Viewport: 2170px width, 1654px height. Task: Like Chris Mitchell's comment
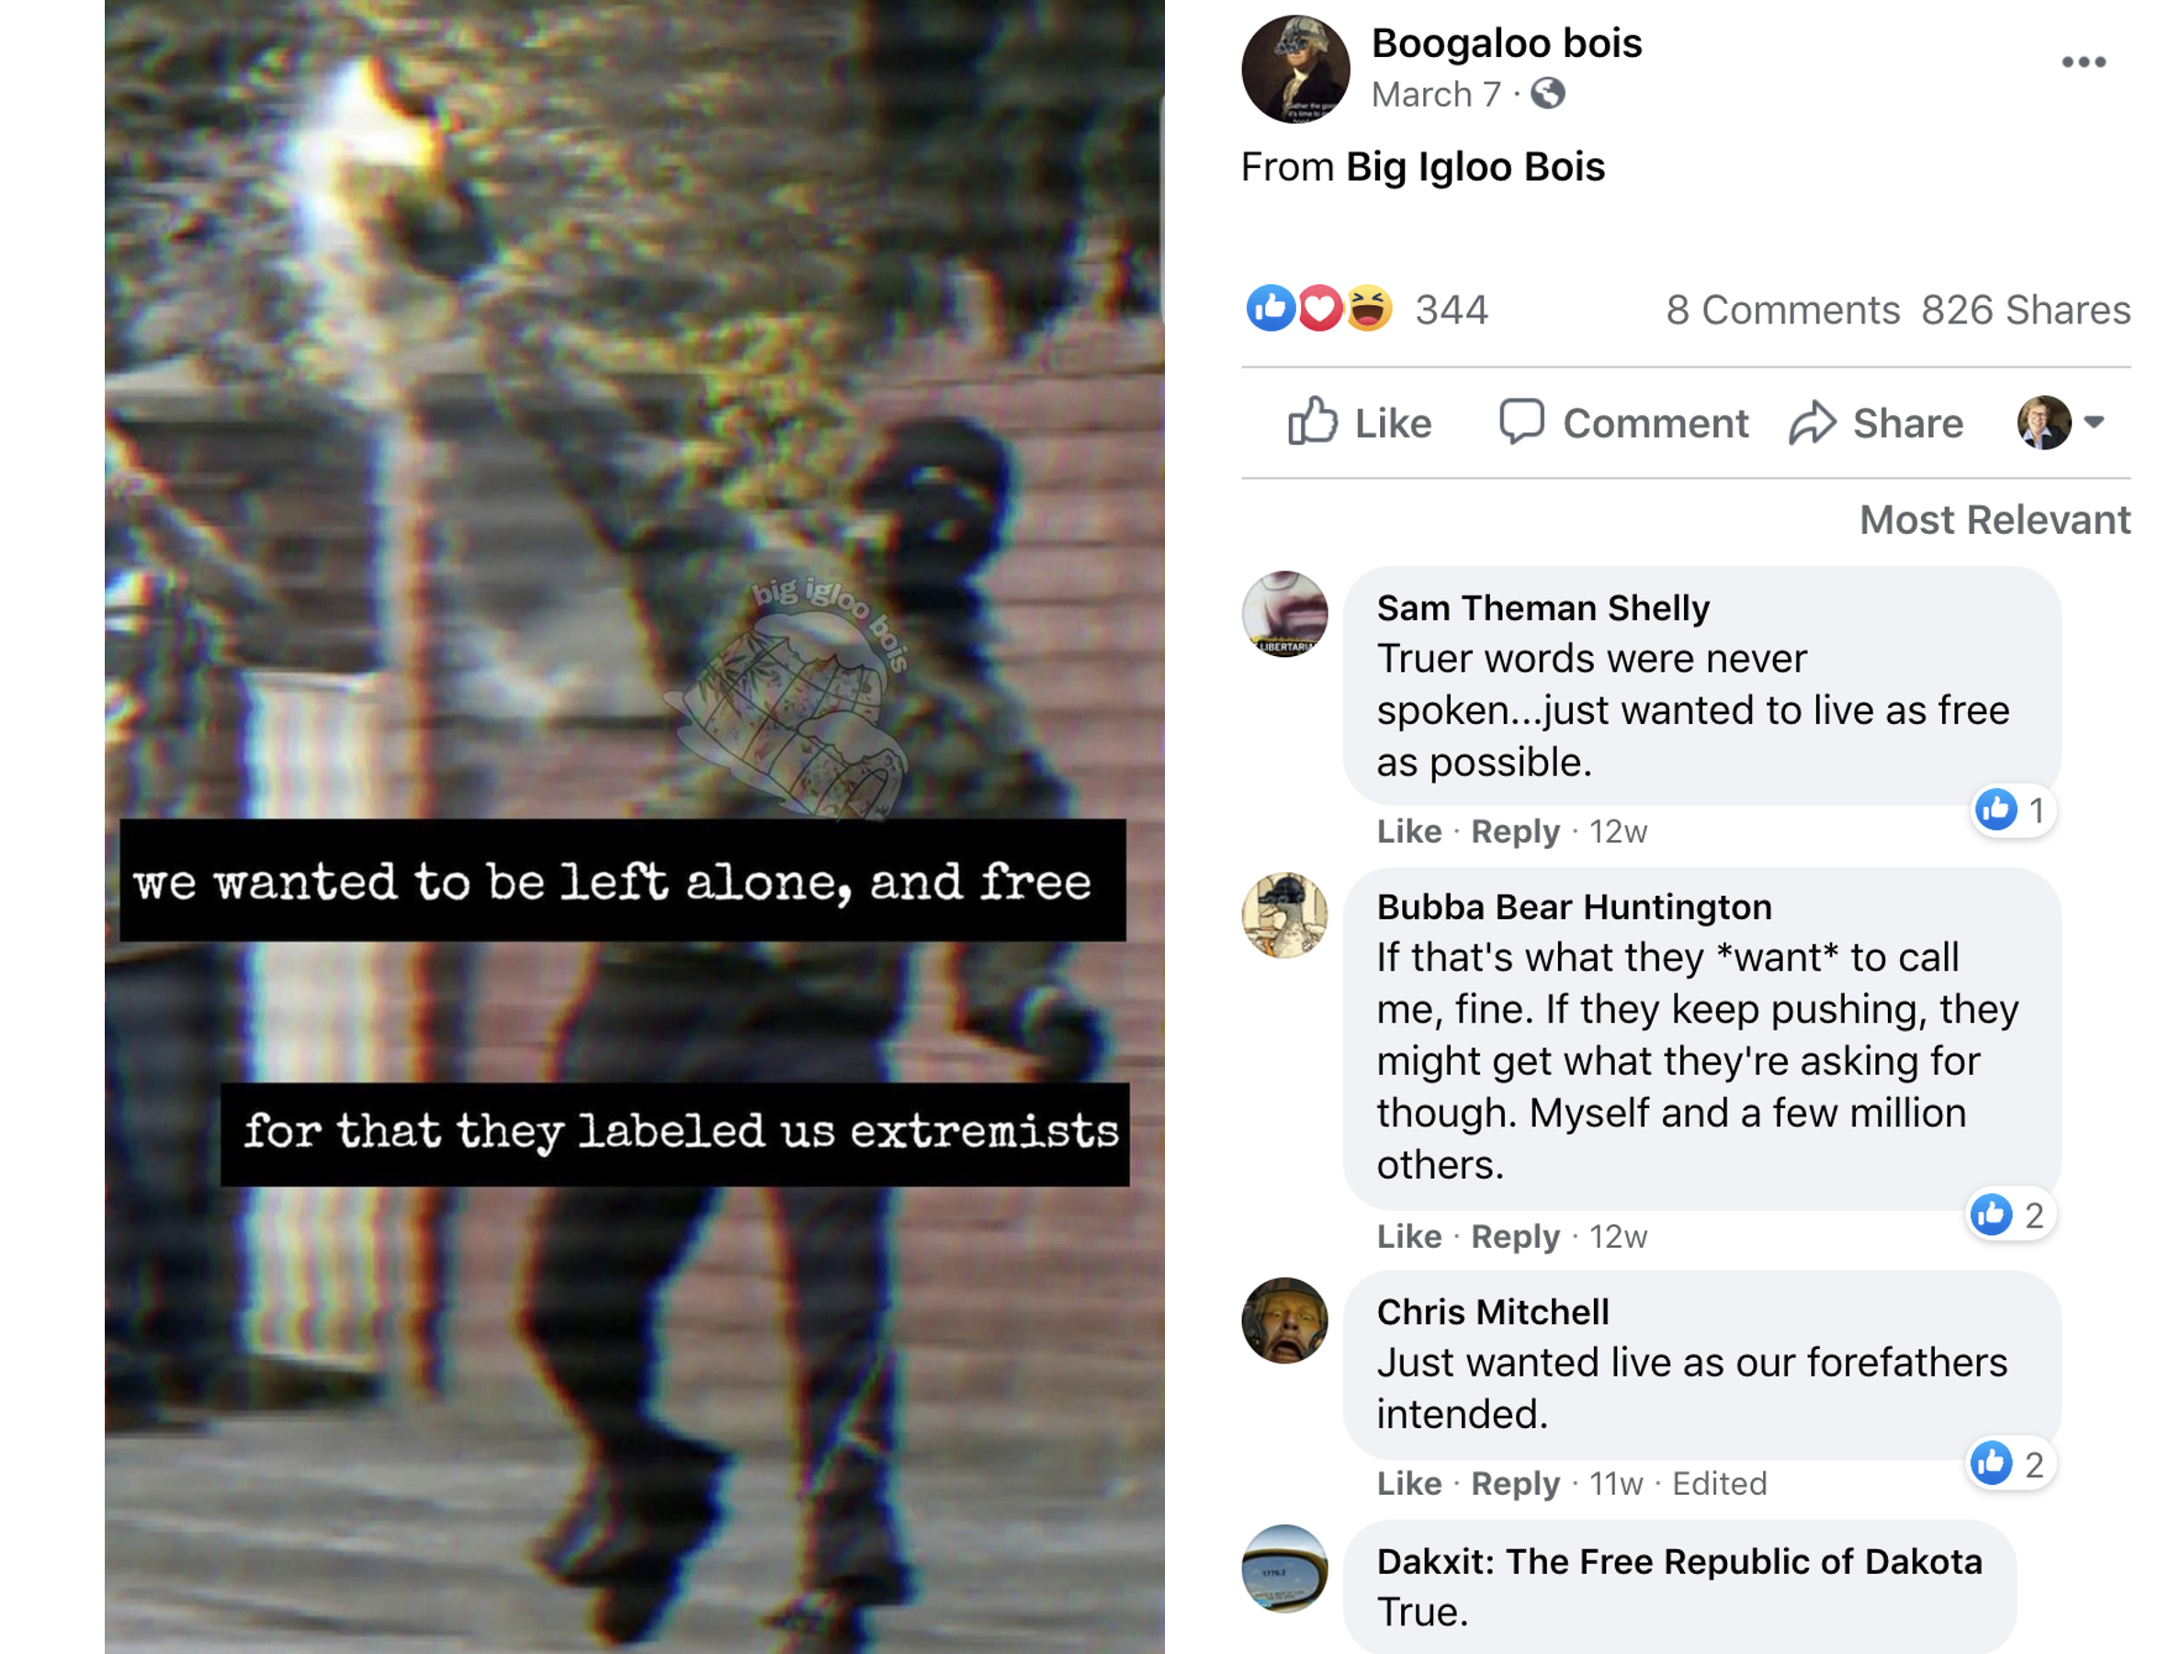pos(1408,1483)
